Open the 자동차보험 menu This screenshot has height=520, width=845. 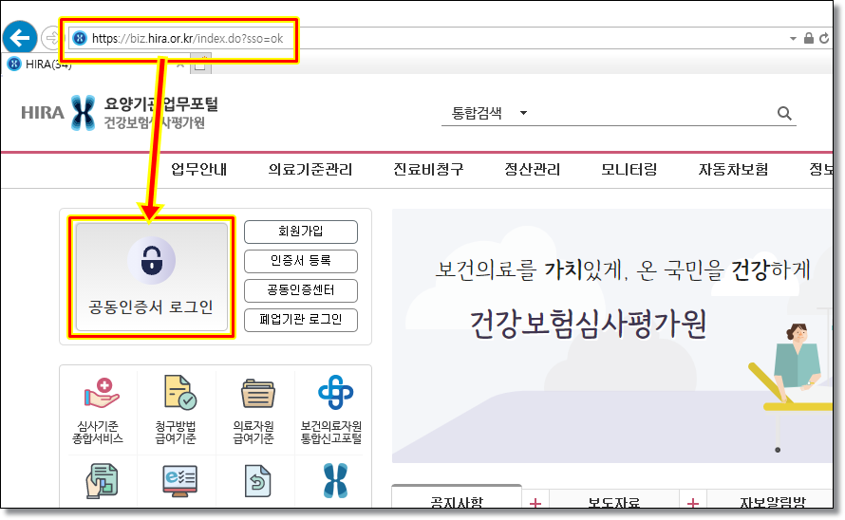[734, 170]
